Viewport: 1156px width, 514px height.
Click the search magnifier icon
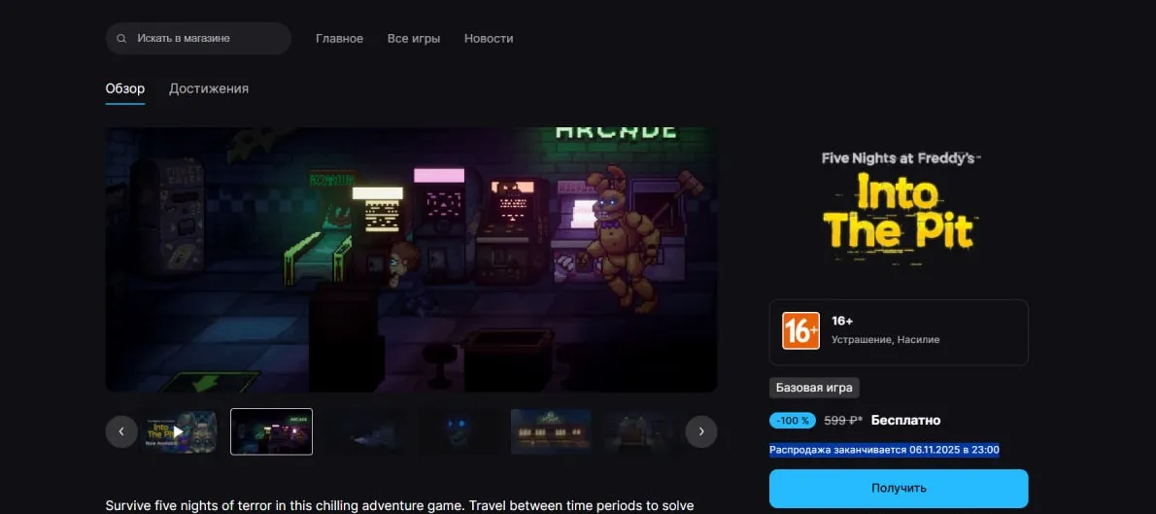(x=121, y=38)
